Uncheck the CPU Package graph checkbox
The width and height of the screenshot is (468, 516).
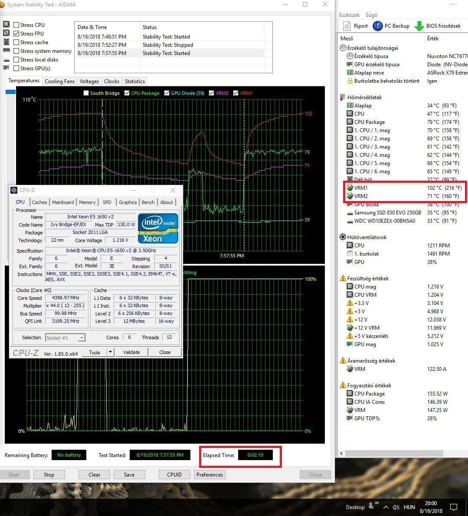127,93
